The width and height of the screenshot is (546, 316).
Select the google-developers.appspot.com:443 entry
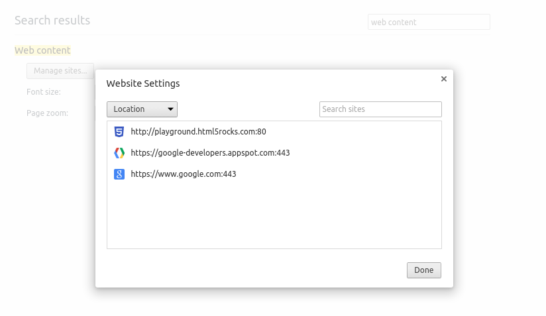click(210, 153)
